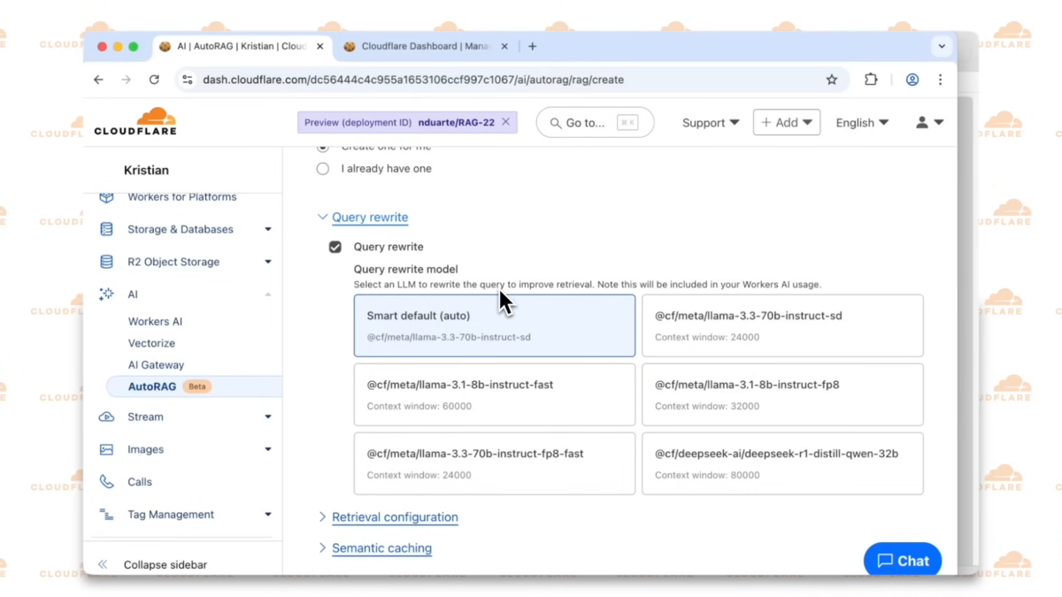Dismiss the Preview deployment ID badge
This screenshot has height=597, width=1062.
click(x=505, y=122)
